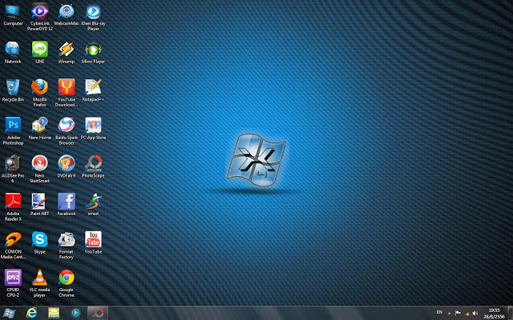This screenshot has width=513, height=320.
Task: Select the YouTube Downloader icon
Action: (67, 93)
